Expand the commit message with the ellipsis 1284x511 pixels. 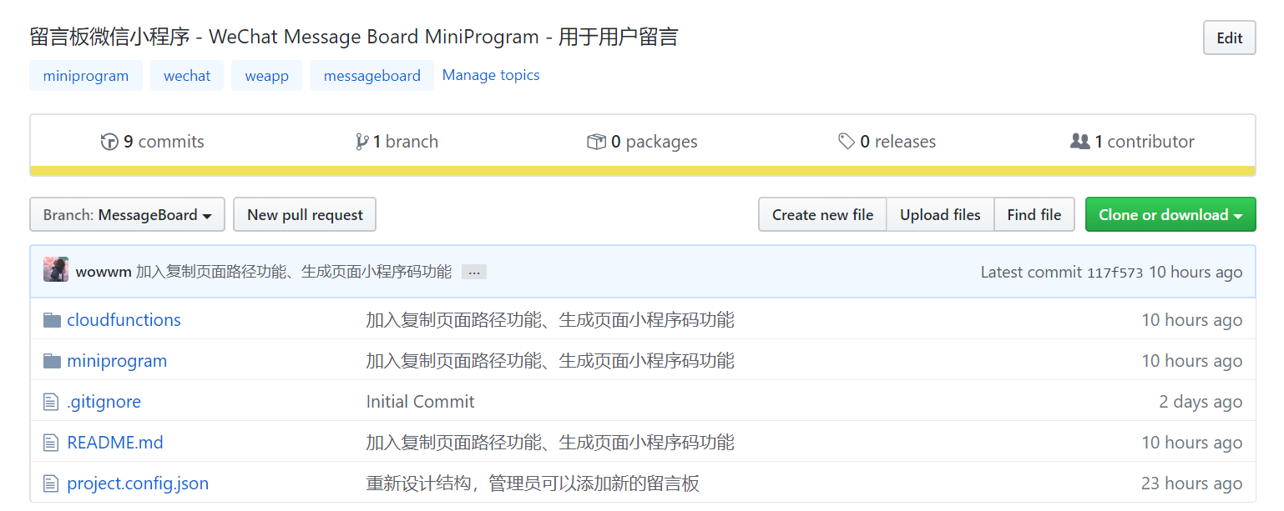tap(473, 271)
